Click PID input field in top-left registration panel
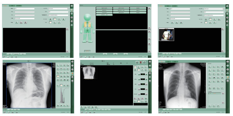 25,19
